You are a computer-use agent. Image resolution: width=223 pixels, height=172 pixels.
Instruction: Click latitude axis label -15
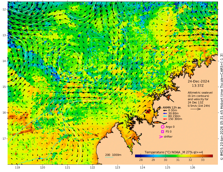click(x=4, y=87)
